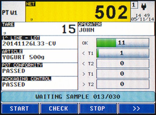
Task: Go to next page with >> button
Action: pyautogui.click(x=137, y=109)
